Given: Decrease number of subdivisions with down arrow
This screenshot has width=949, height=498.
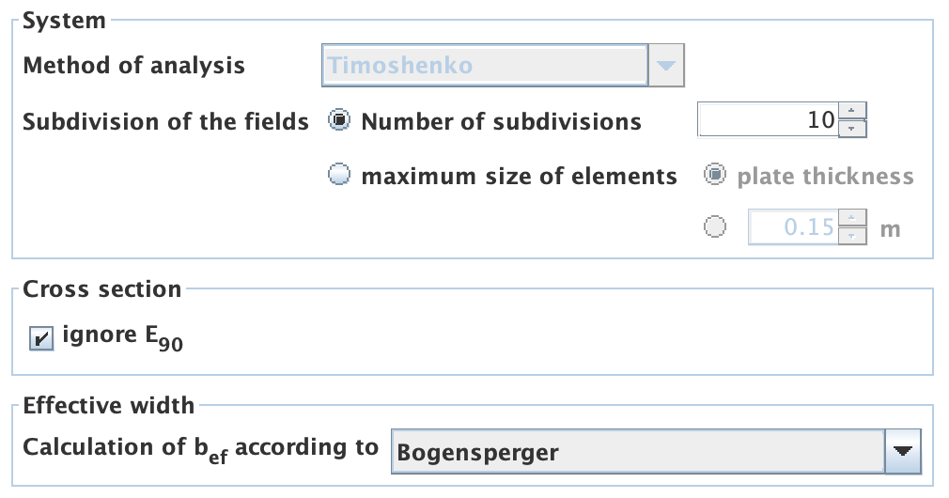Looking at the screenshot, I should (x=851, y=129).
